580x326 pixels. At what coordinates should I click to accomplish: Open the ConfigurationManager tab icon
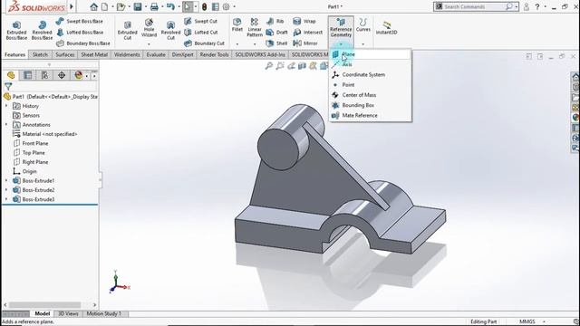coord(44,75)
